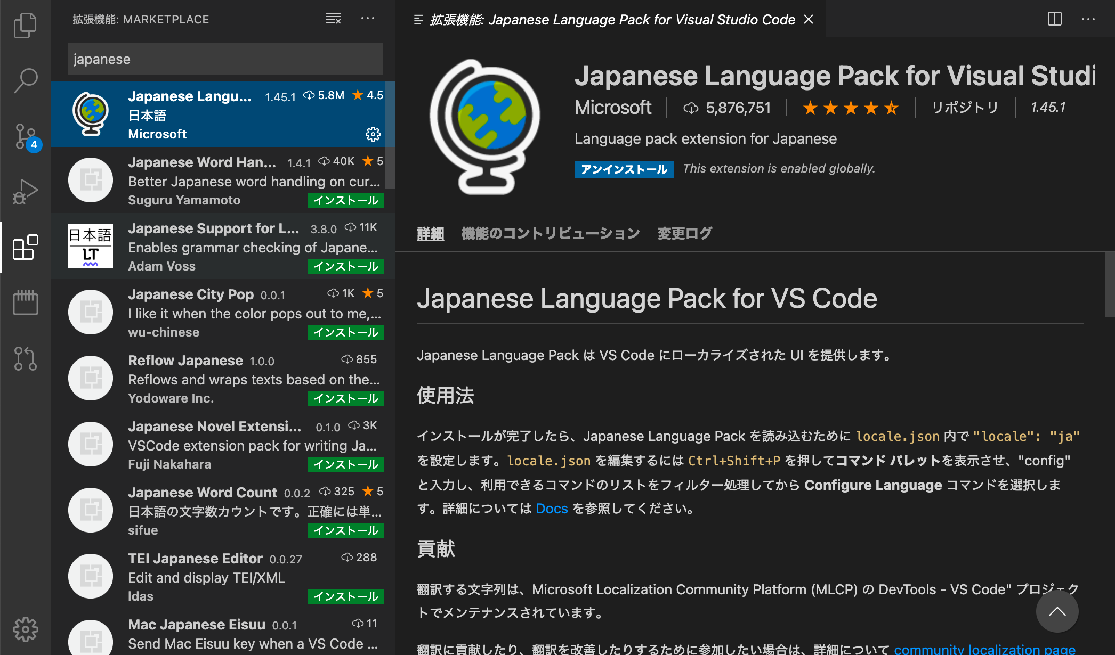
Task: Switch to the 変更ログ changelog tab
Action: (x=685, y=233)
